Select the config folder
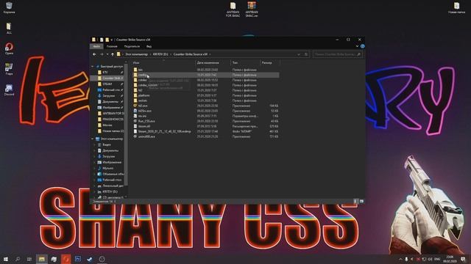471x264 pixels. point(207,75)
